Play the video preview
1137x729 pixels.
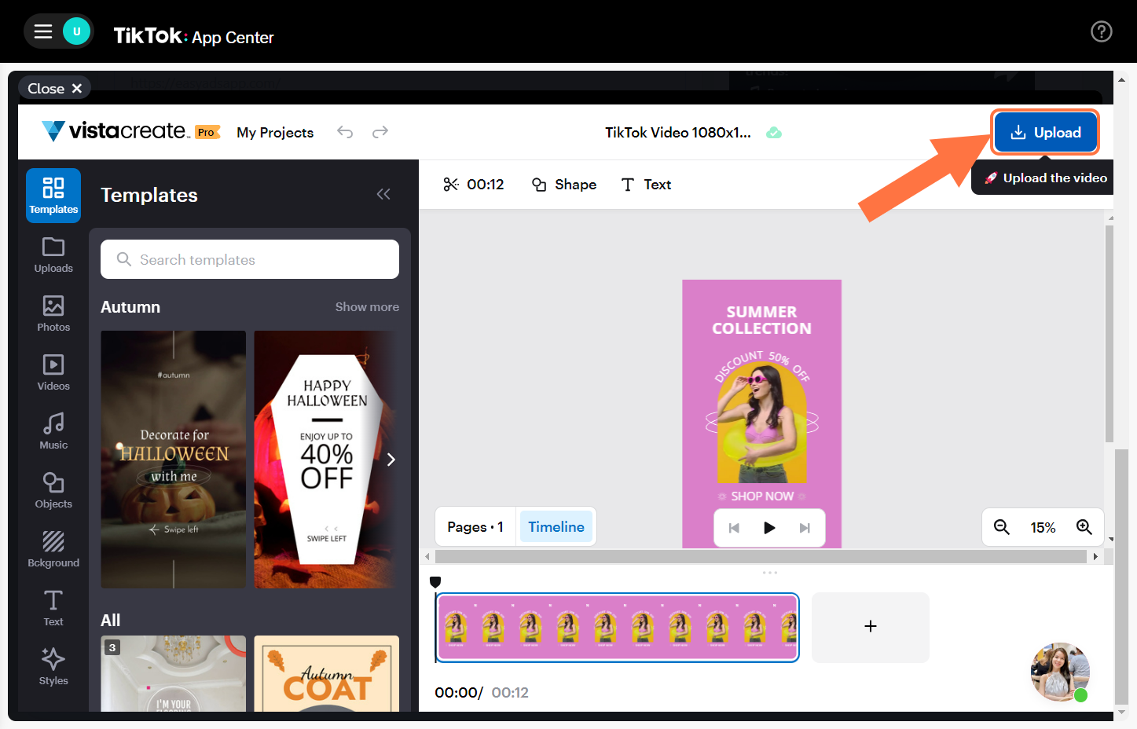pos(769,528)
